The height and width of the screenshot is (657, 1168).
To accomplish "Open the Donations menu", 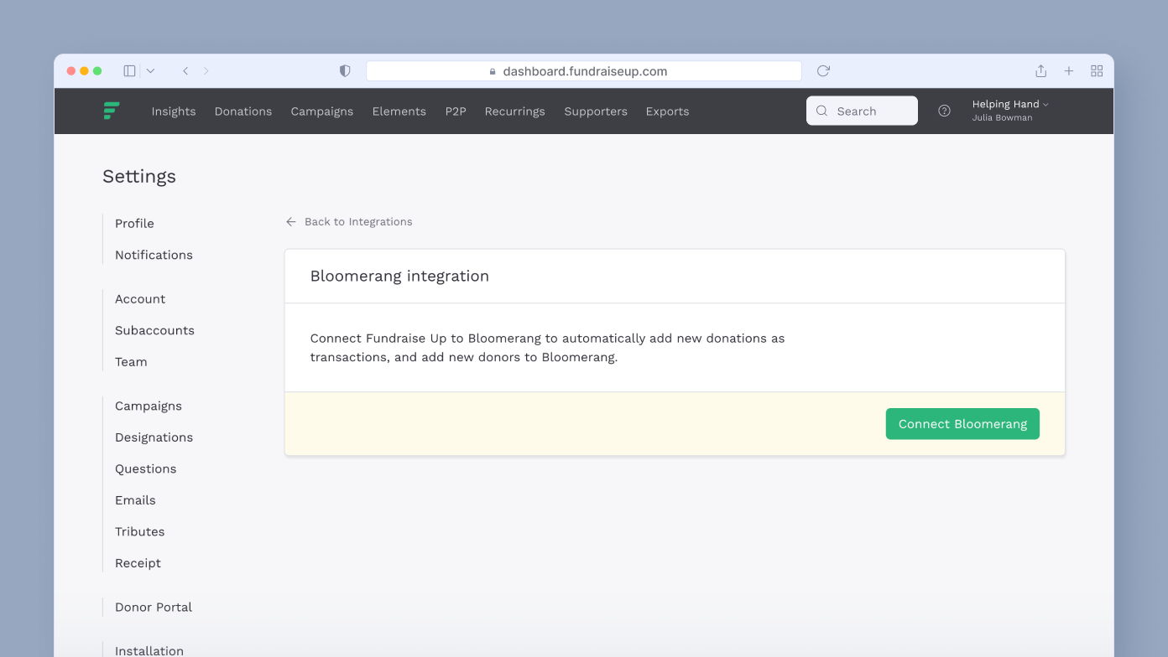I will (x=243, y=111).
